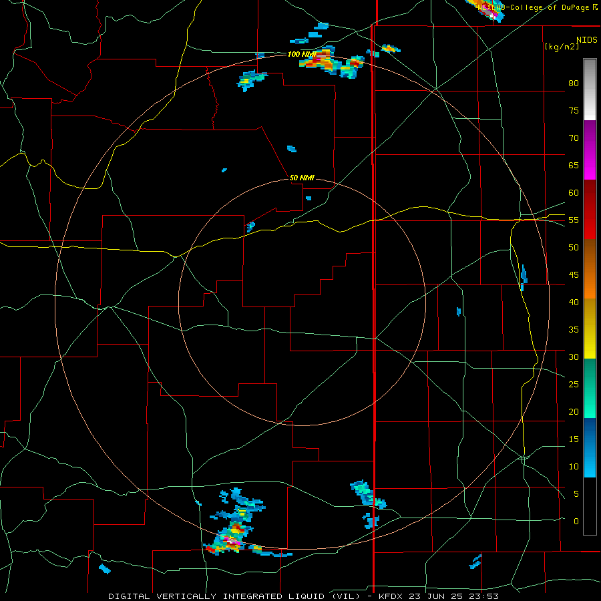Select the gray-white segment of the color scale
Screen dimensions: 601x601
pyautogui.click(x=590, y=89)
